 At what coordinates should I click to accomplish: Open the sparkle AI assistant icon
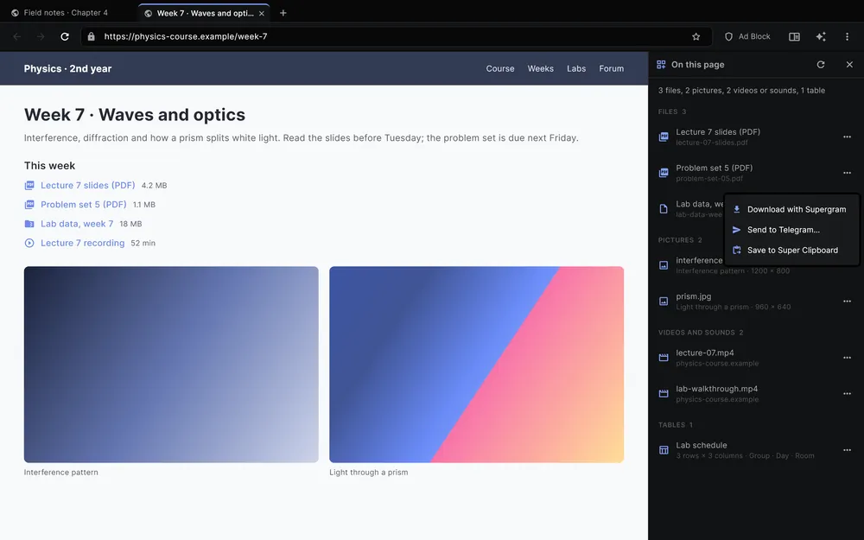(x=821, y=36)
